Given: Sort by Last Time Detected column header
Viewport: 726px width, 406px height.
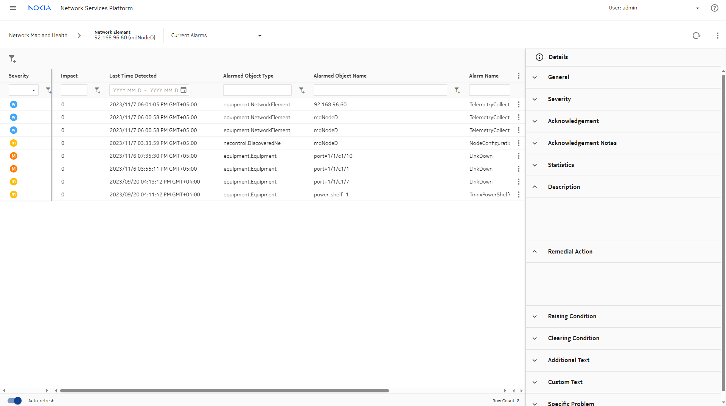Looking at the screenshot, I should [133, 76].
